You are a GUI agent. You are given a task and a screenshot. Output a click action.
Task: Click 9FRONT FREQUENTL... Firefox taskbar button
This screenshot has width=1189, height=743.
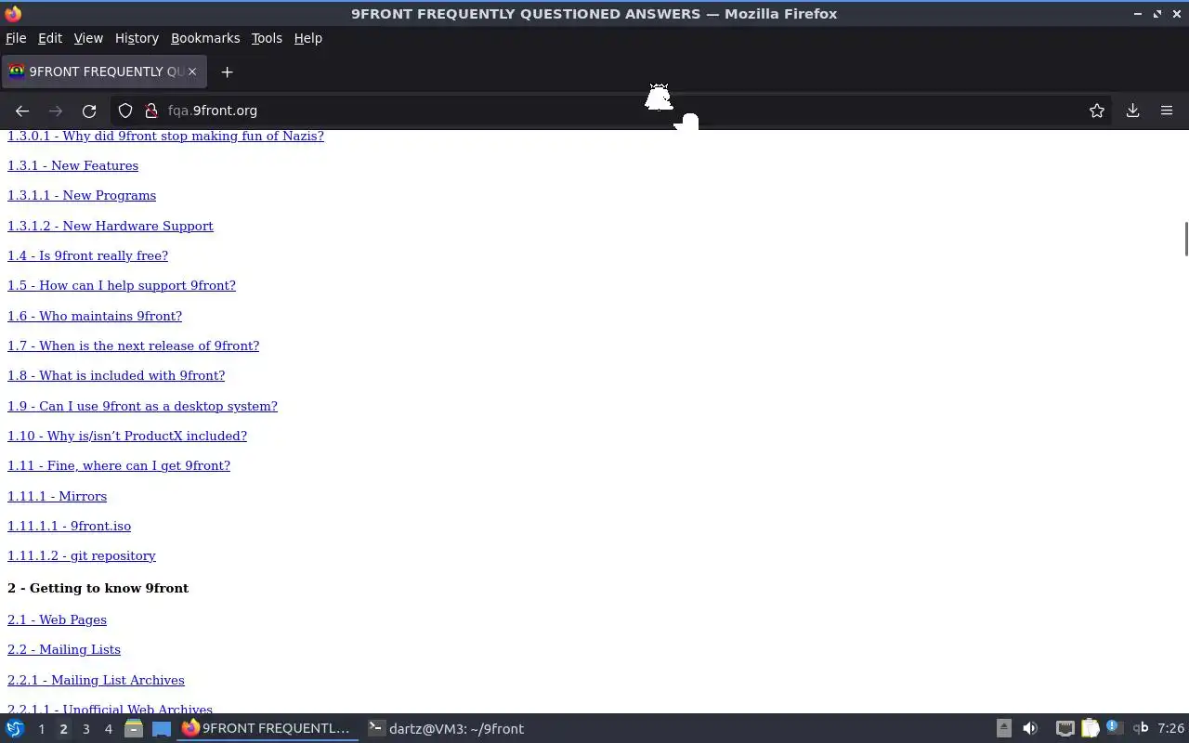tap(266, 729)
